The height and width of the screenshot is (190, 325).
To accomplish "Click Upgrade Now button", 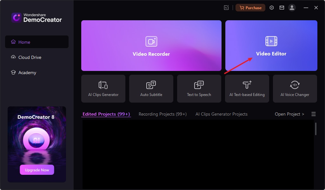I will pyautogui.click(x=37, y=170).
